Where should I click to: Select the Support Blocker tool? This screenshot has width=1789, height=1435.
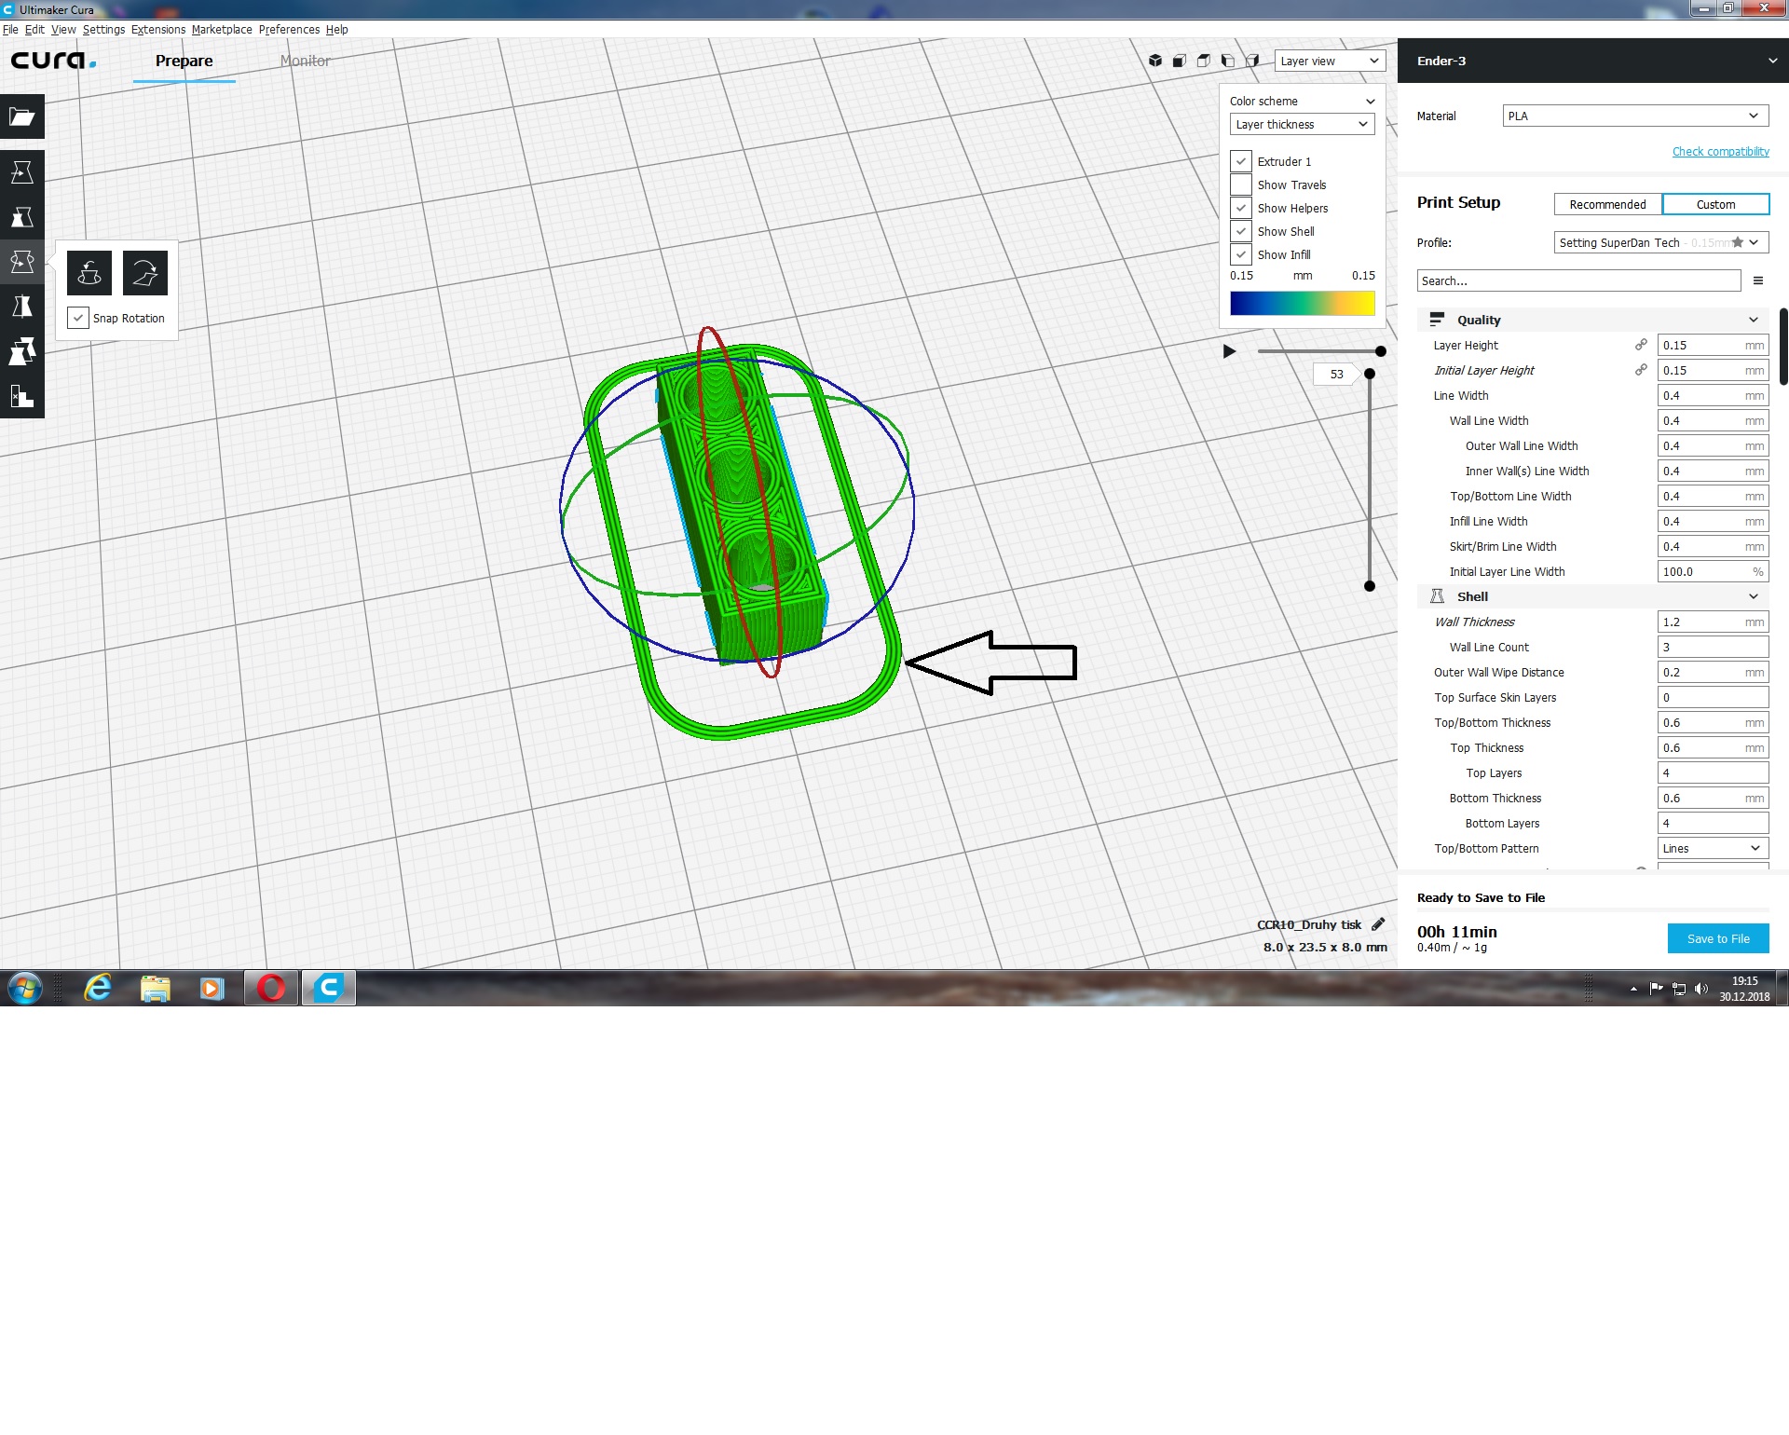tap(22, 396)
